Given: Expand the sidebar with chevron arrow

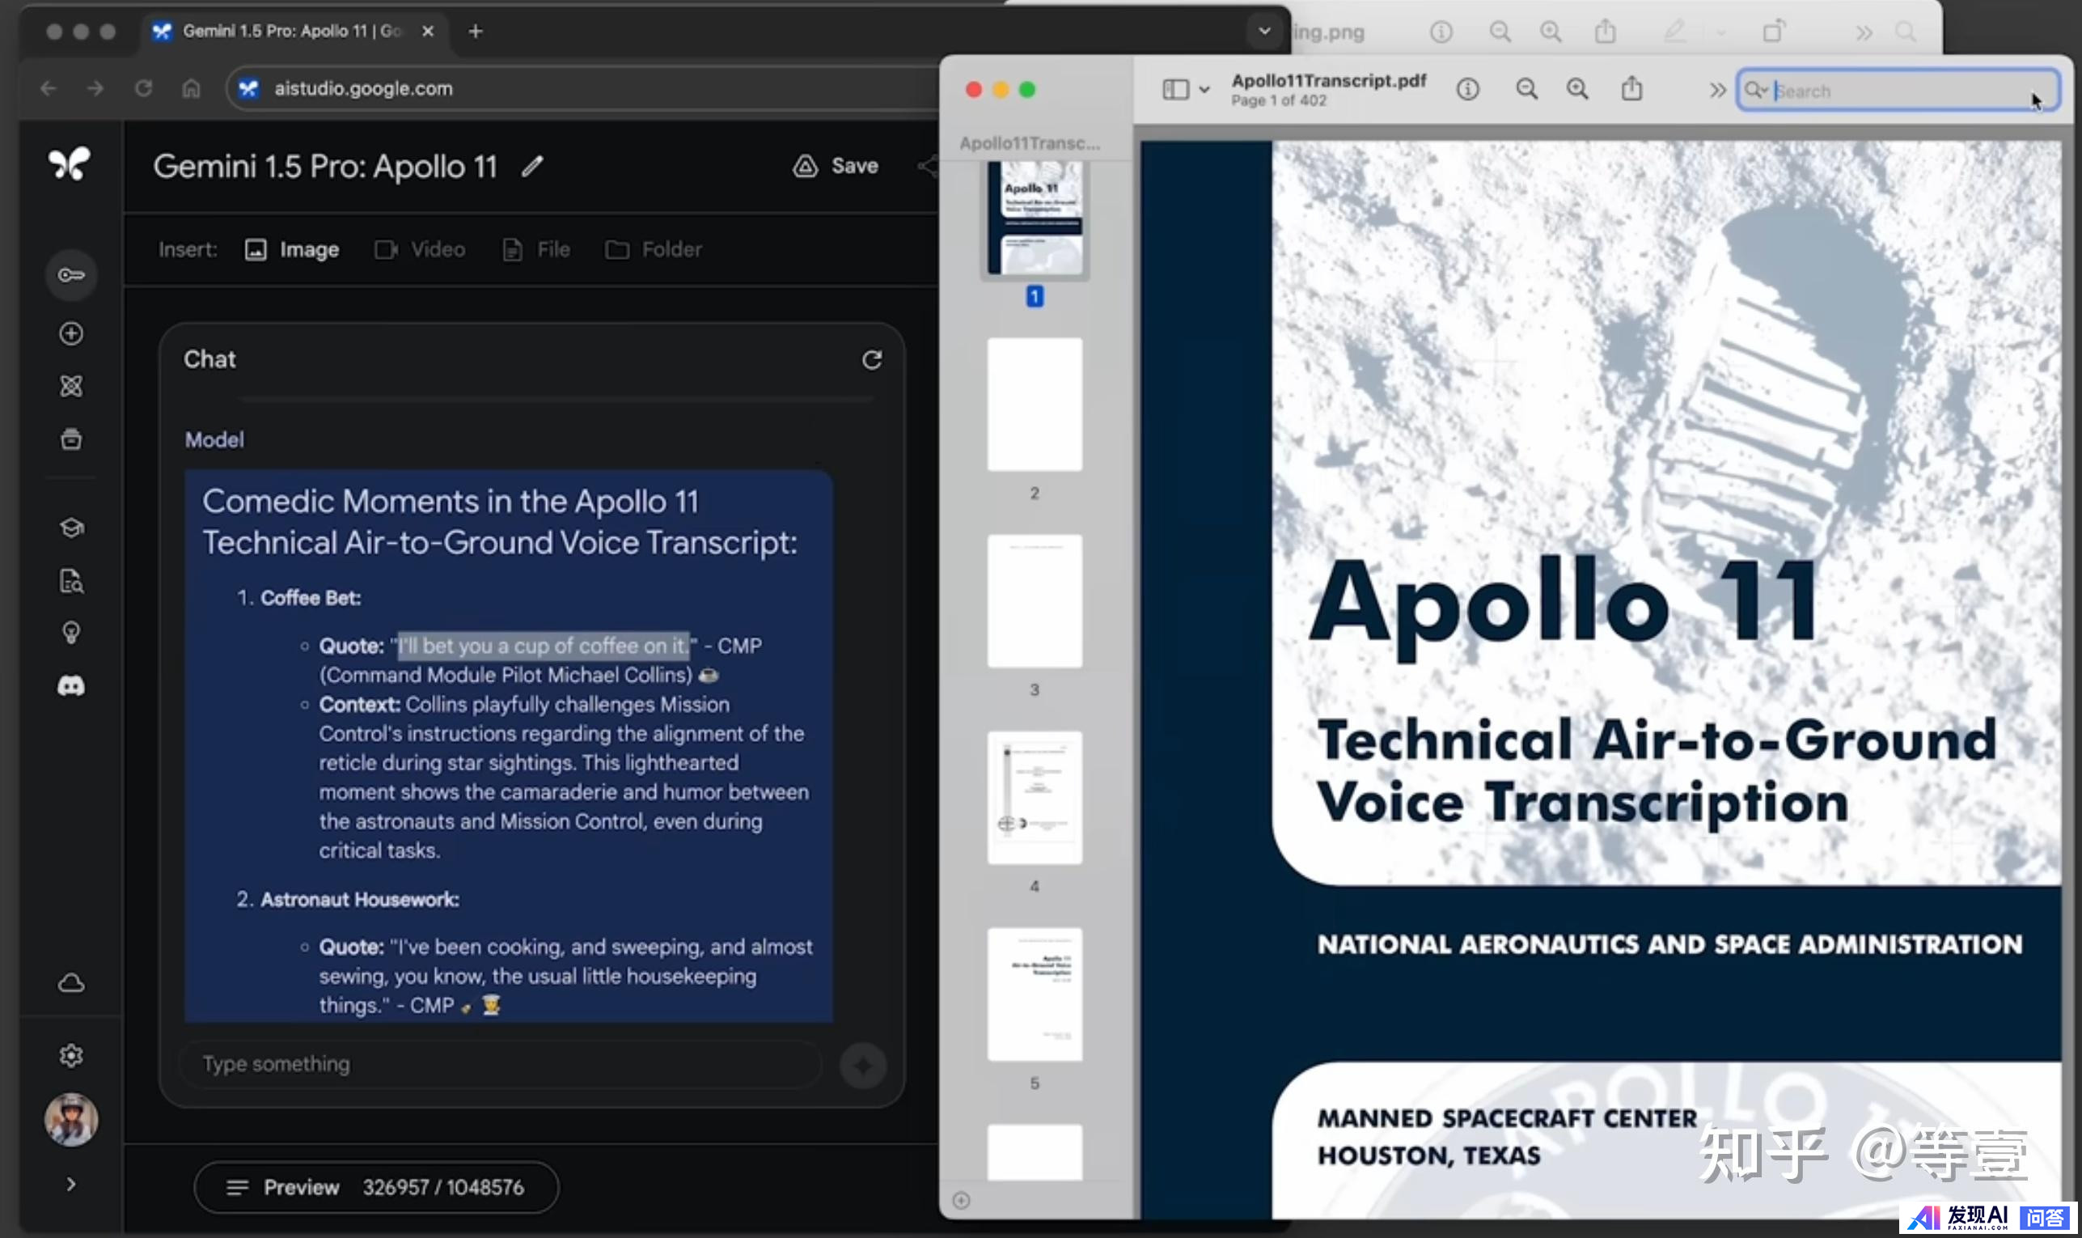Looking at the screenshot, I should click(71, 1185).
